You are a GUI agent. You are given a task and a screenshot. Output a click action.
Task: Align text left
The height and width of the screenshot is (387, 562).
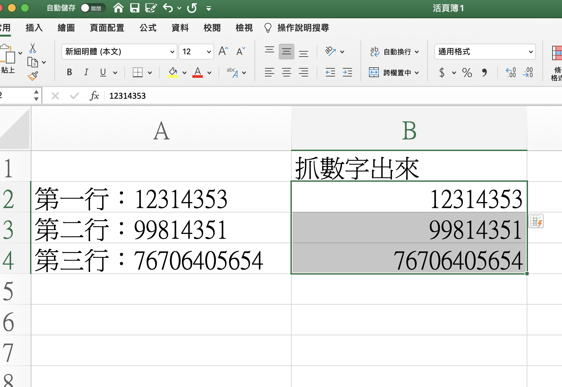click(270, 72)
